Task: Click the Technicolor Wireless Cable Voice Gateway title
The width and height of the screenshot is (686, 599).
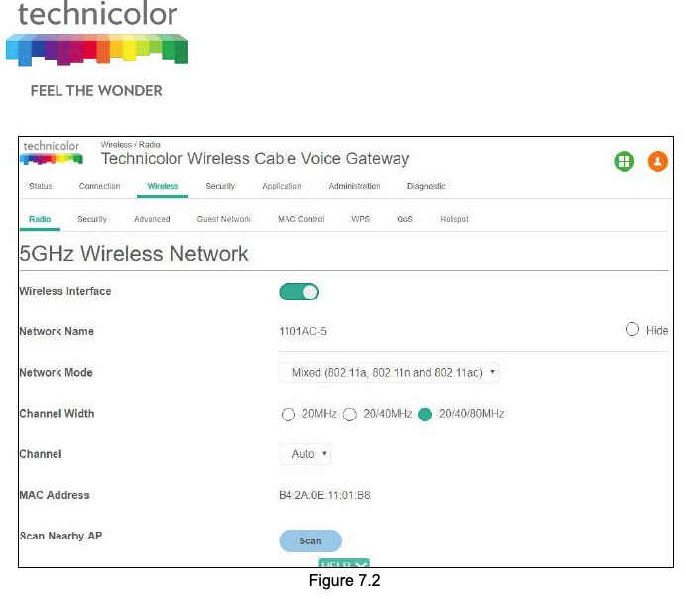Action: click(256, 159)
